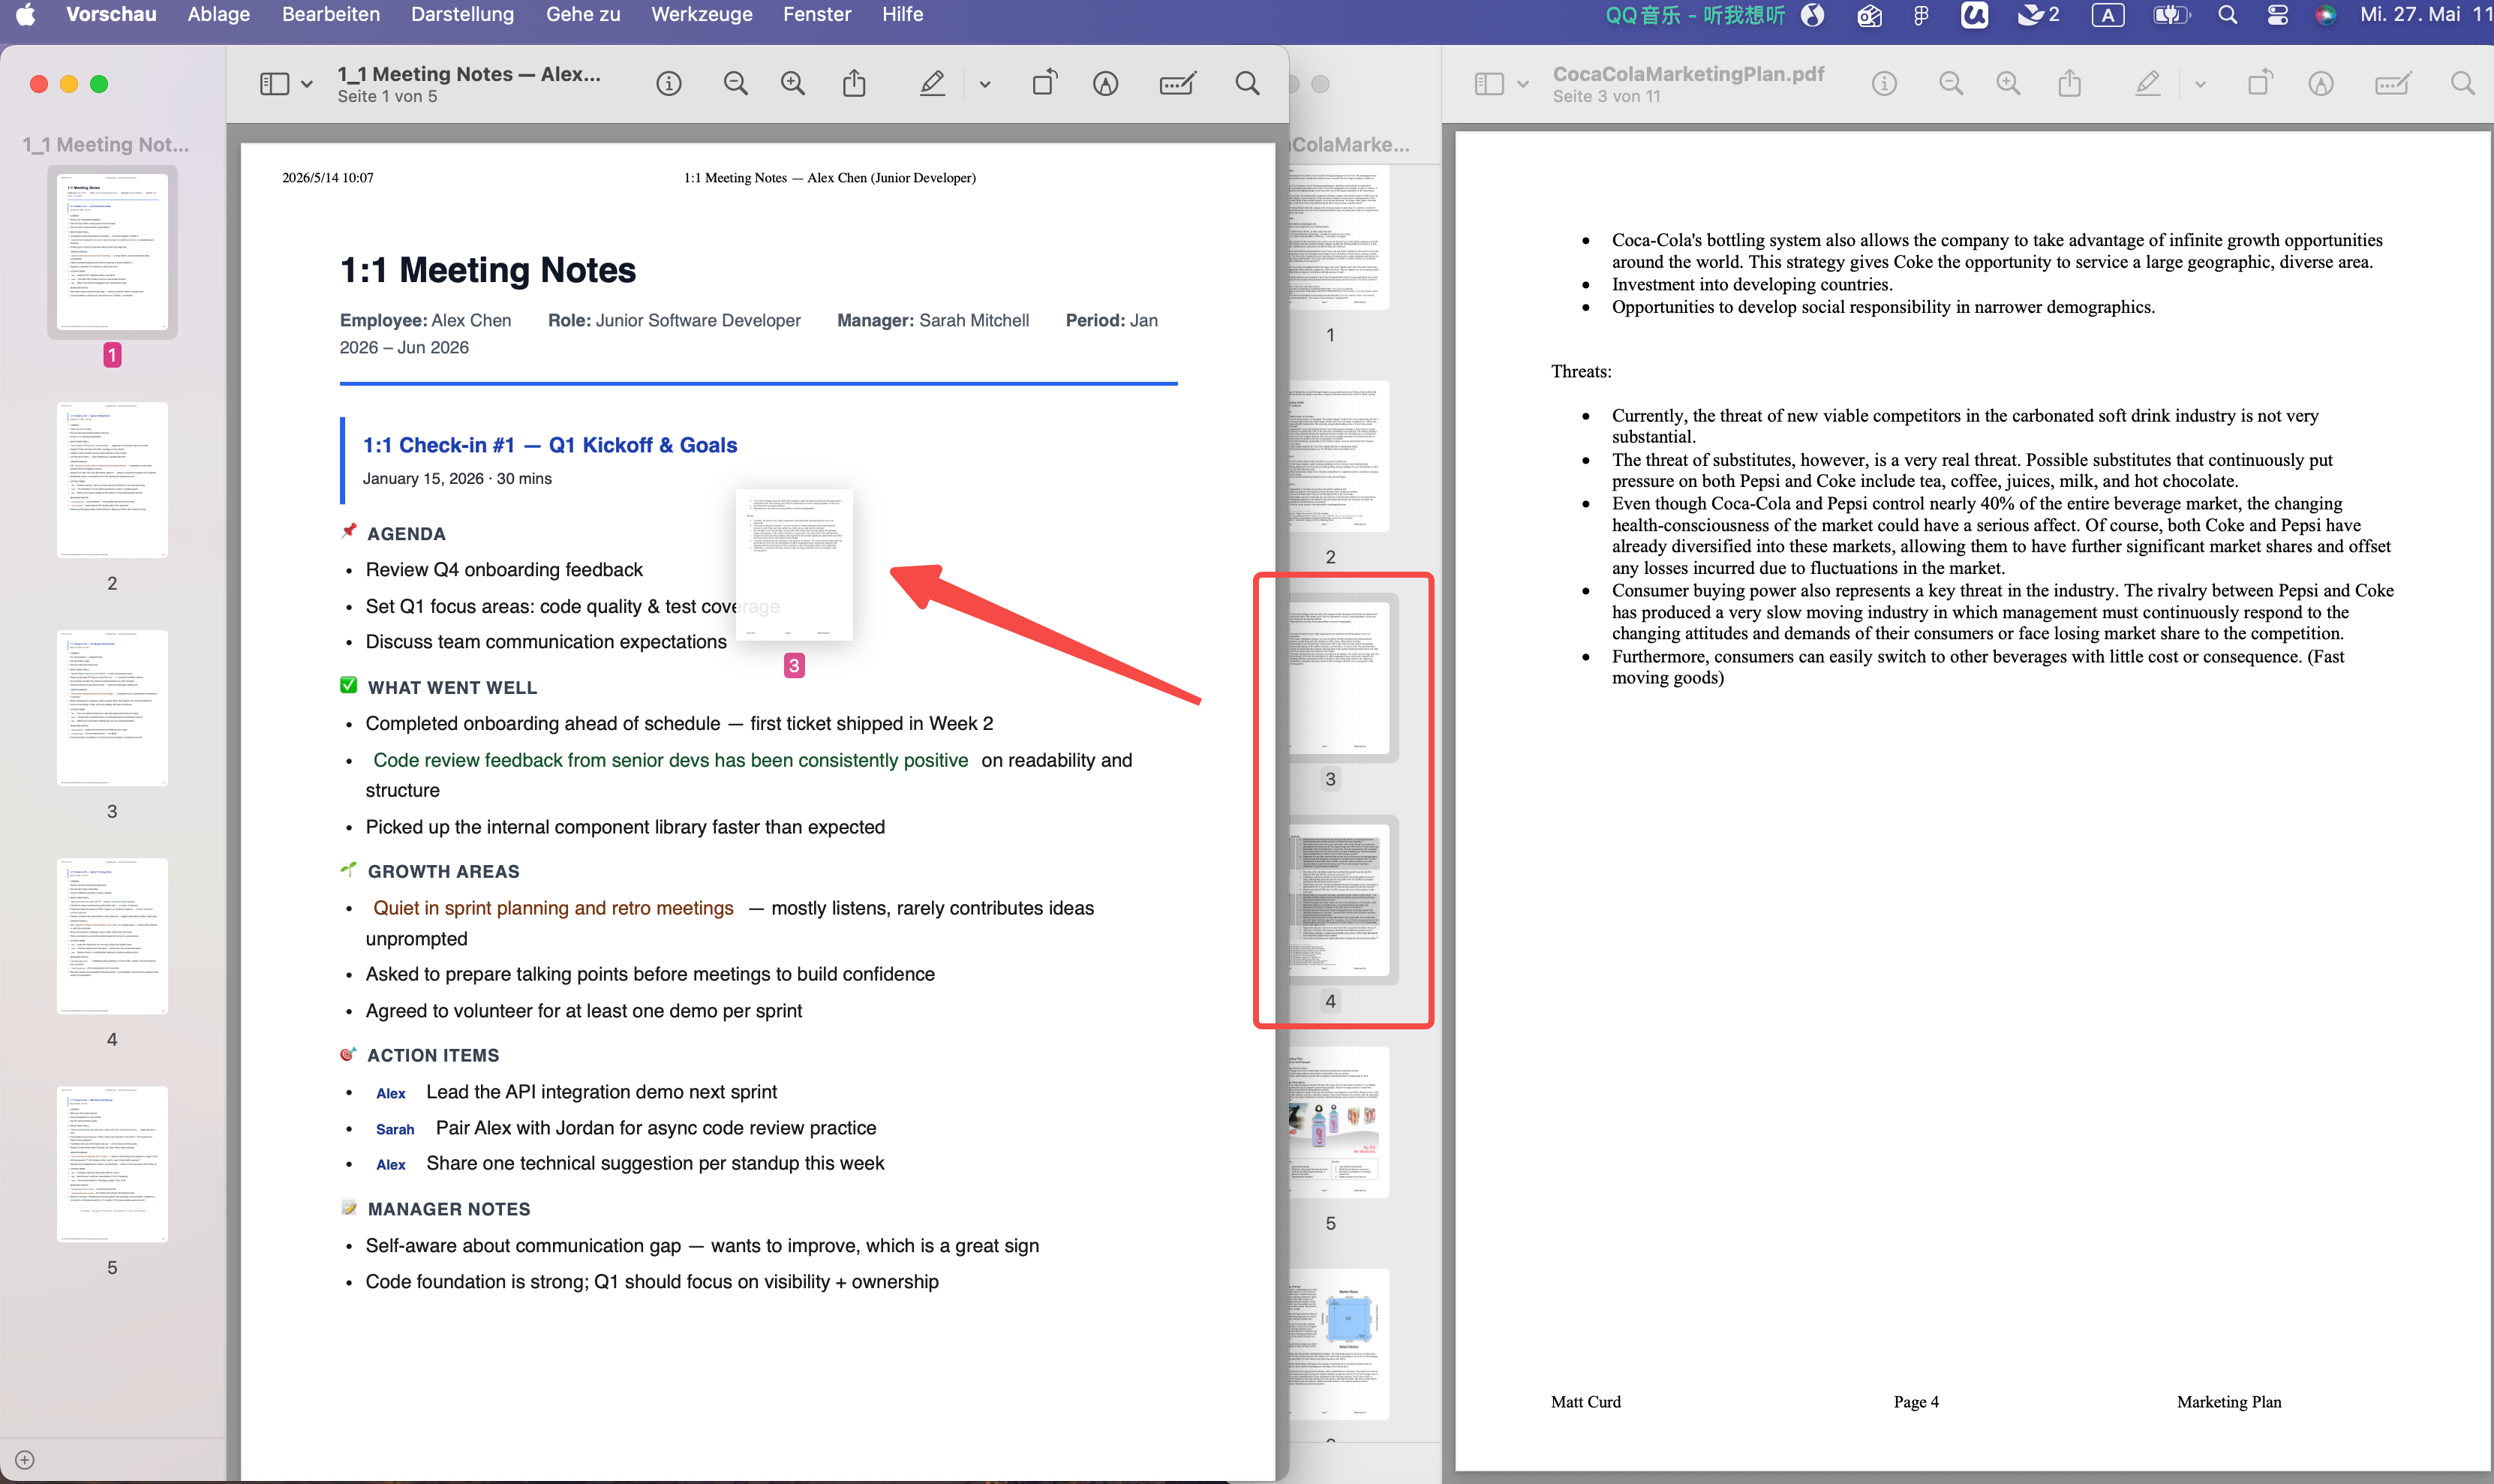2494x1484 pixels.
Task: Search in the Meeting Notes document
Action: pyautogui.click(x=1247, y=83)
